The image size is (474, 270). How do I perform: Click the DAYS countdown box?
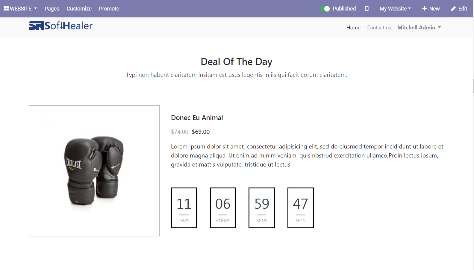pyautogui.click(x=184, y=208)
